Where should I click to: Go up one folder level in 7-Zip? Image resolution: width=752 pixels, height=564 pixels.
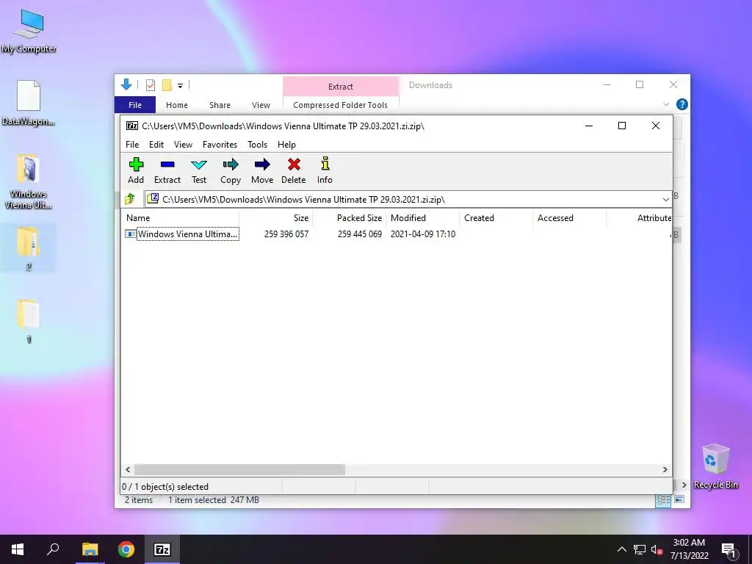coord(130,199)
